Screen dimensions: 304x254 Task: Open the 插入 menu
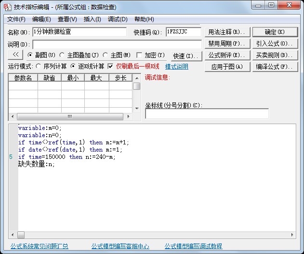(x=92, y=19)
